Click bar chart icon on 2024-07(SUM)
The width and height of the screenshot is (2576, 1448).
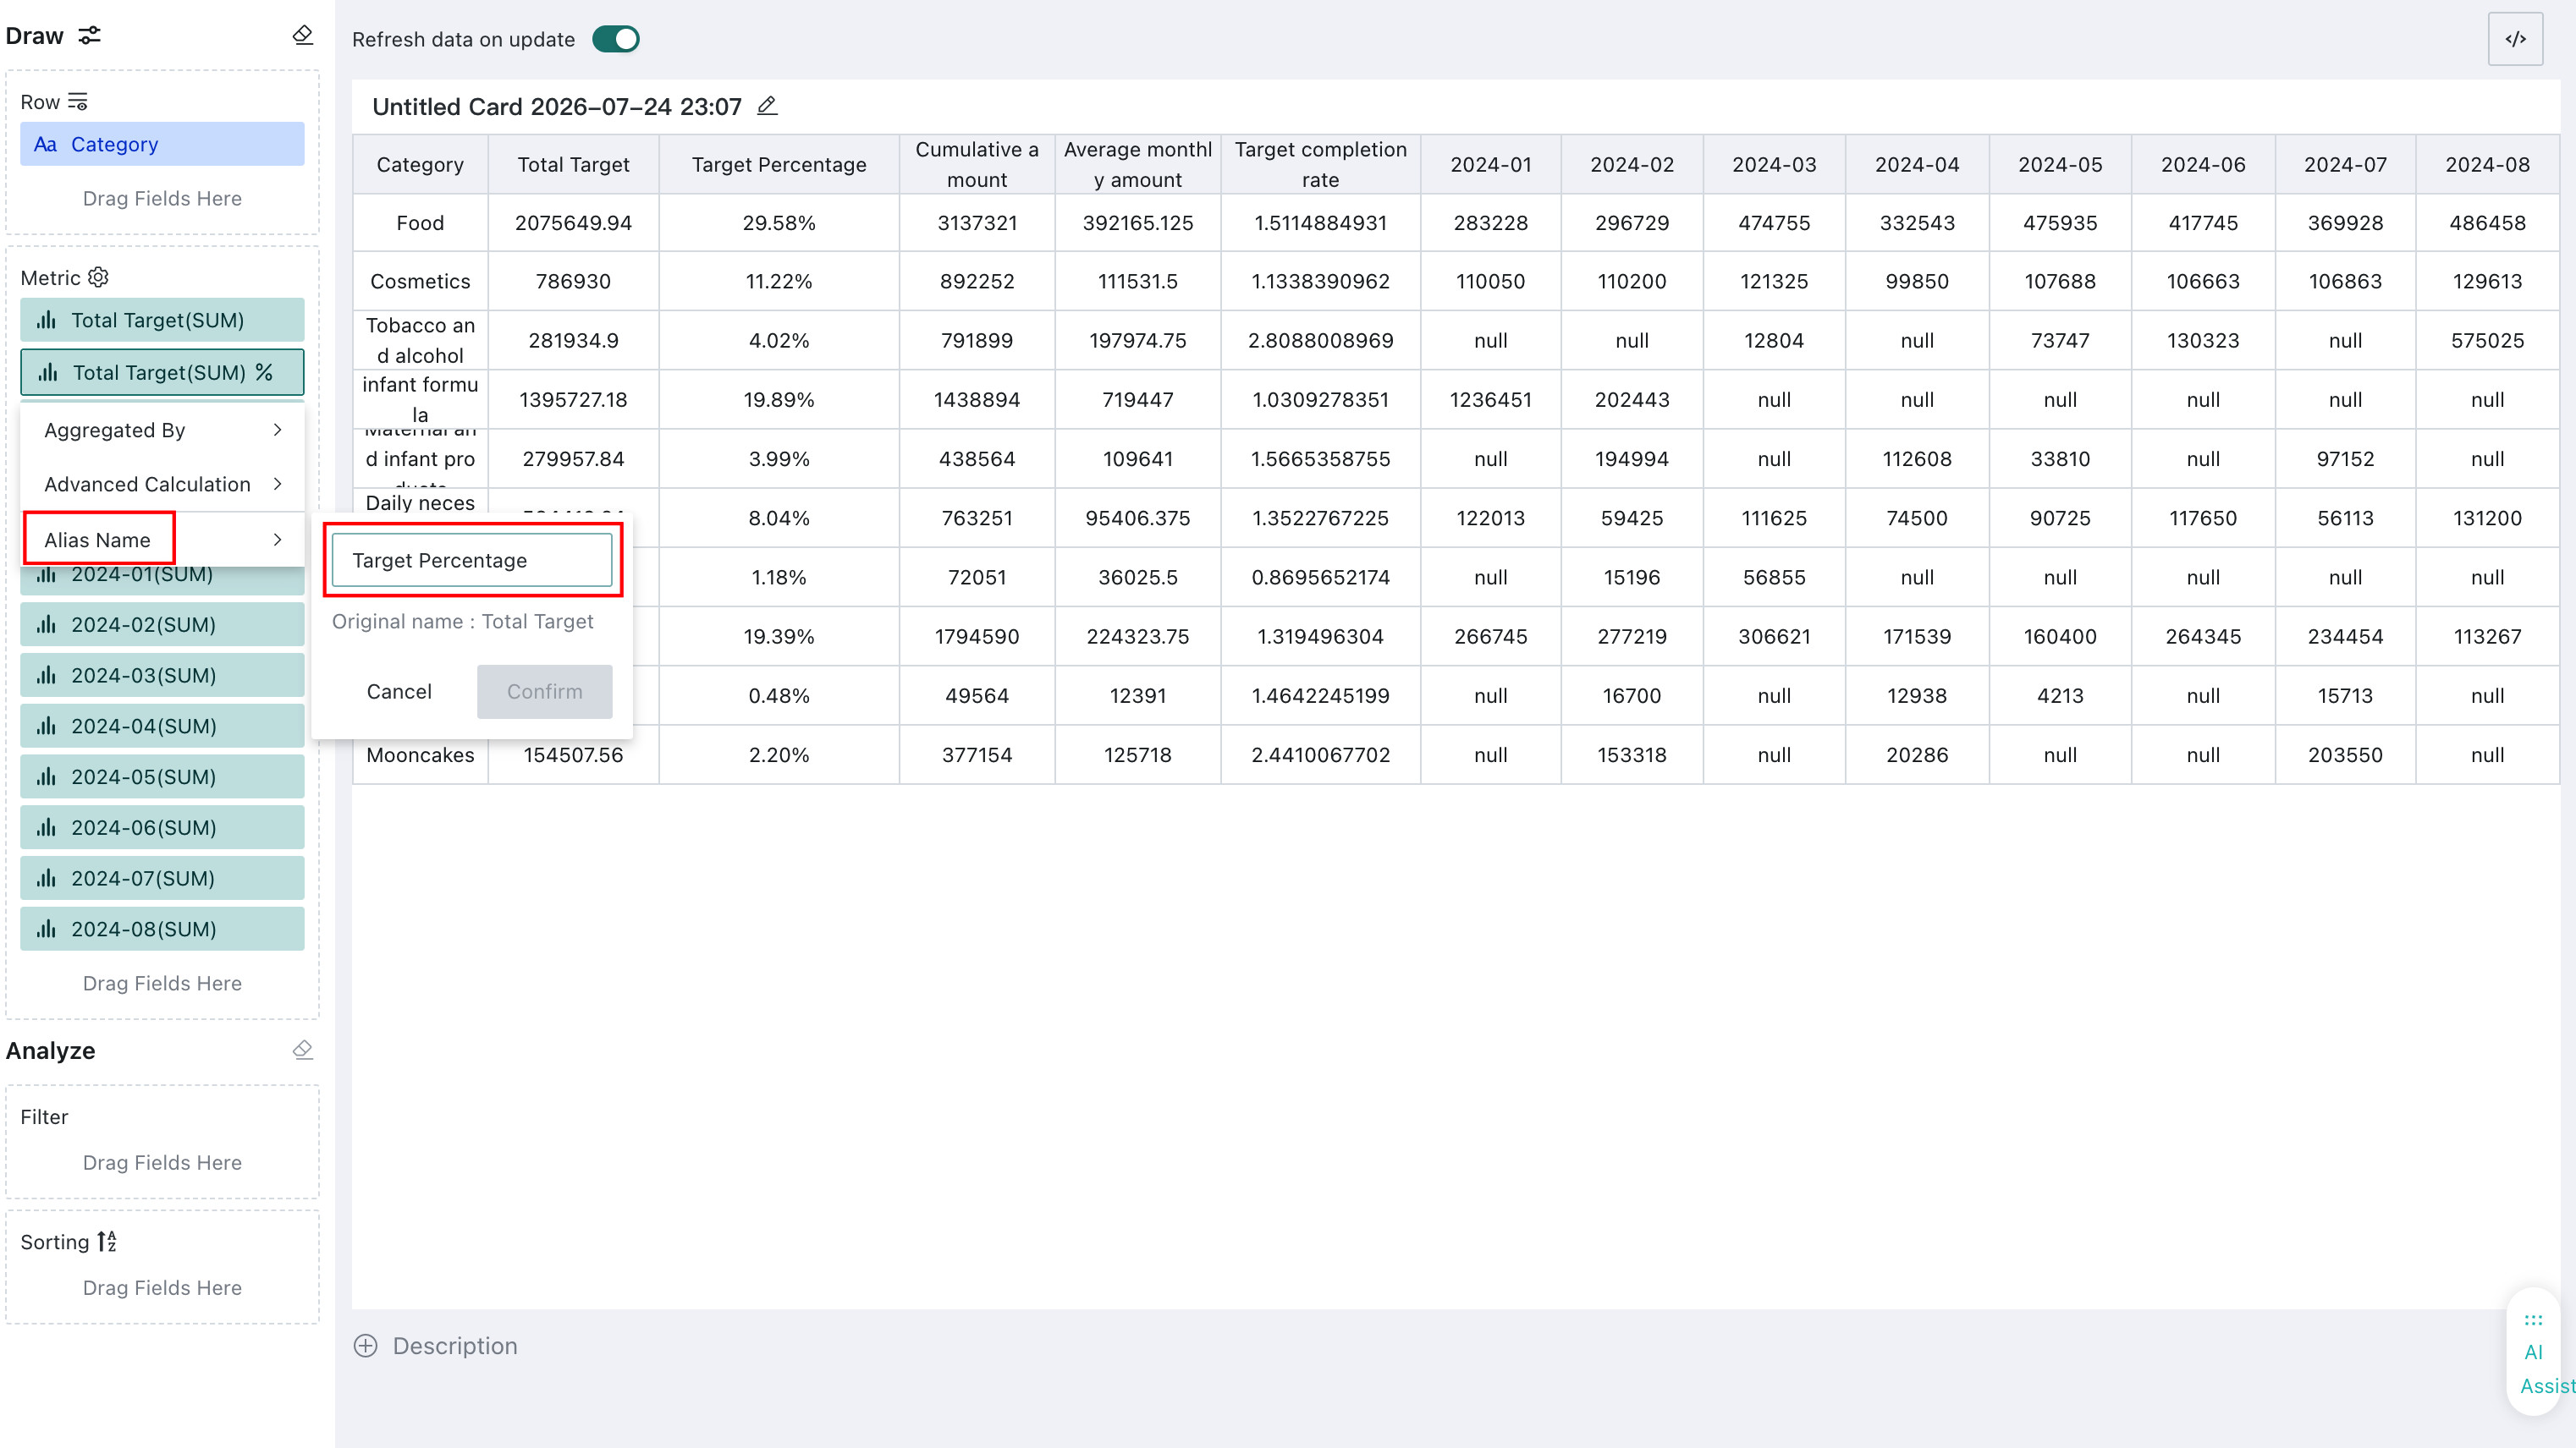point(46,879)
